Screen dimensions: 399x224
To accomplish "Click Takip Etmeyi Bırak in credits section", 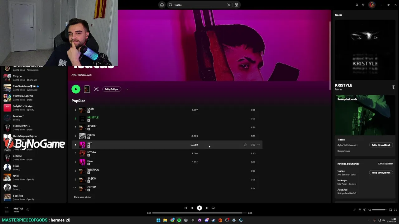I will point(381,173).
